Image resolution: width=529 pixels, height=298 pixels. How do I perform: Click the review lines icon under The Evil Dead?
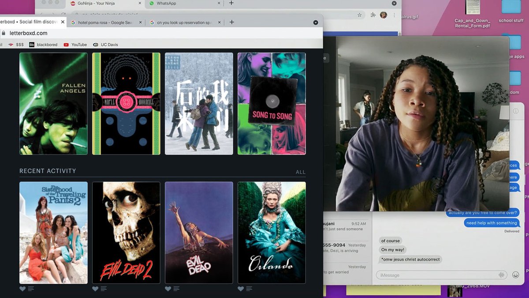(x=176, y=289)
